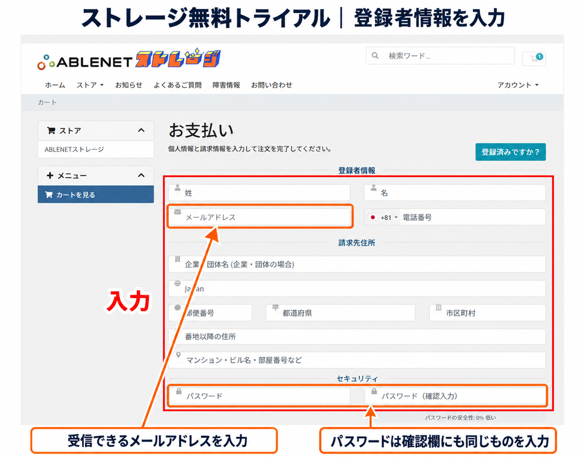Viewport: 584px width, 457px height.
Task: Focus the 電話番号 input field
Action: click(x=472, y=217)
